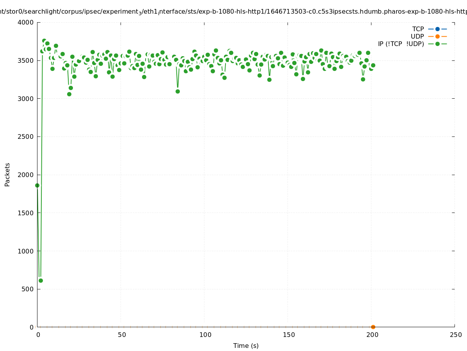Click the file path title at top
467x351 pixels.
(233, 12)
